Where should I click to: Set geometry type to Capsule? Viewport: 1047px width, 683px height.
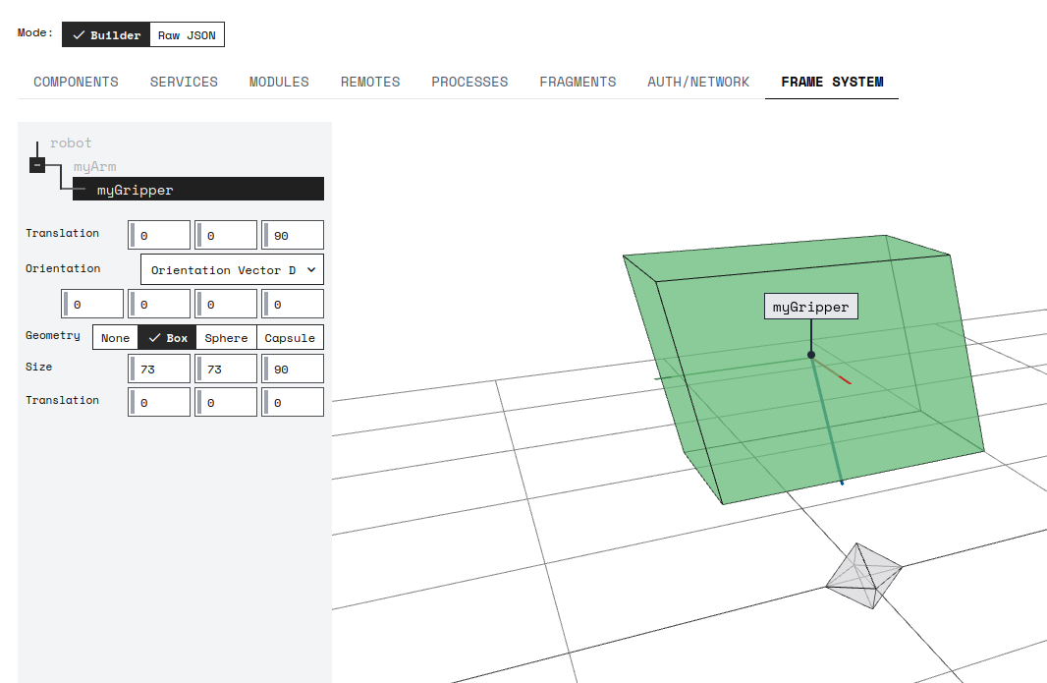pos(290,338)
